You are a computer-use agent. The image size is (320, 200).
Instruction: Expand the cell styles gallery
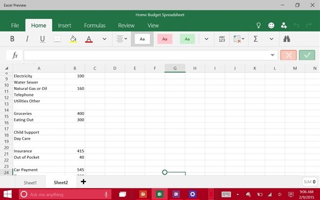[206, 38]
